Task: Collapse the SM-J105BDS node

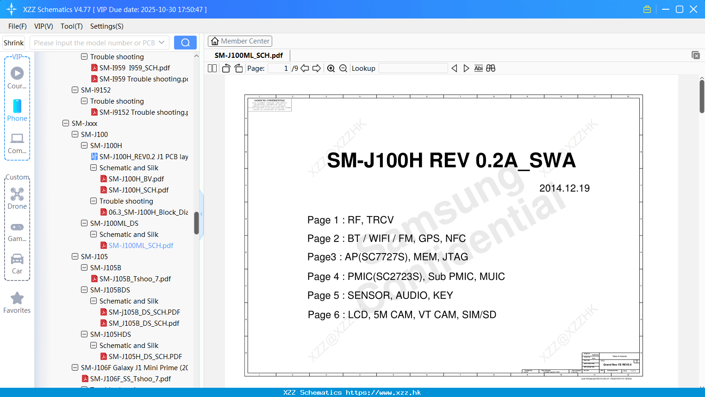Action: coord(84,290)
